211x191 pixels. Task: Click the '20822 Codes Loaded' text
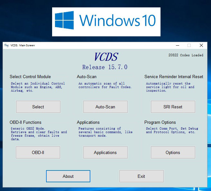186,55
